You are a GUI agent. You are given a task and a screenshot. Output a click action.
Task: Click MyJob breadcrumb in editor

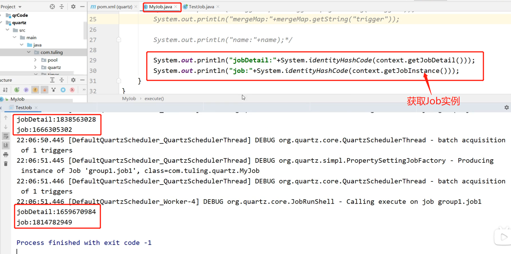(129, 99)
